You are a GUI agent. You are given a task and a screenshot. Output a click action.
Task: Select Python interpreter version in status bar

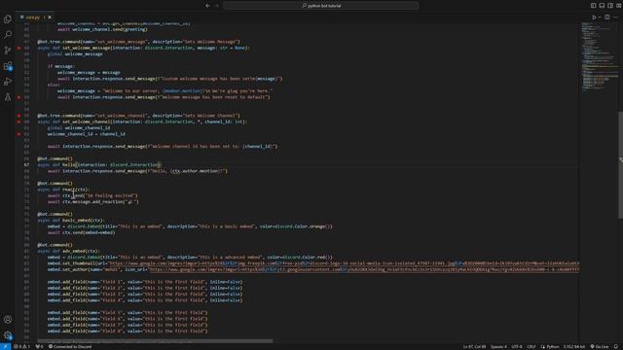574,346
